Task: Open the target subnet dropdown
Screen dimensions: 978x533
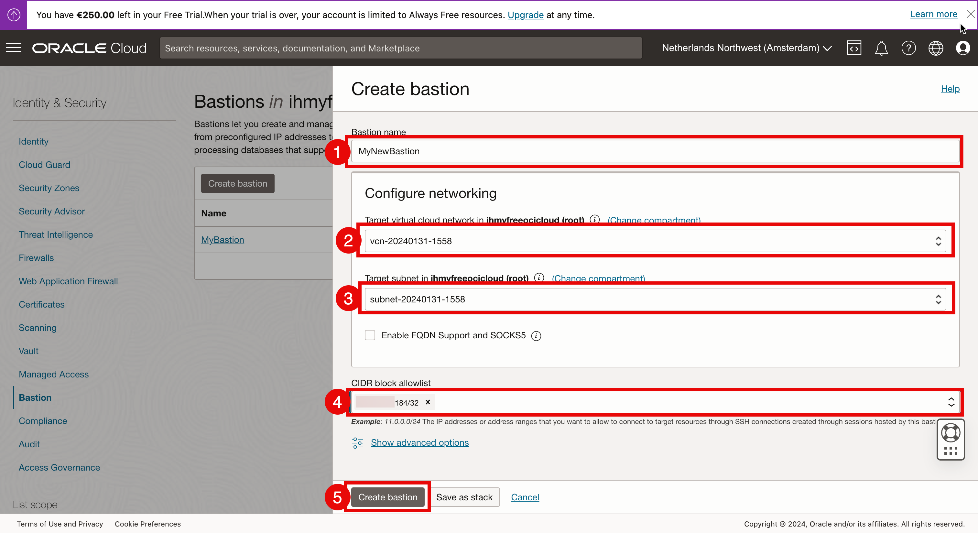Action: point(655,299)
